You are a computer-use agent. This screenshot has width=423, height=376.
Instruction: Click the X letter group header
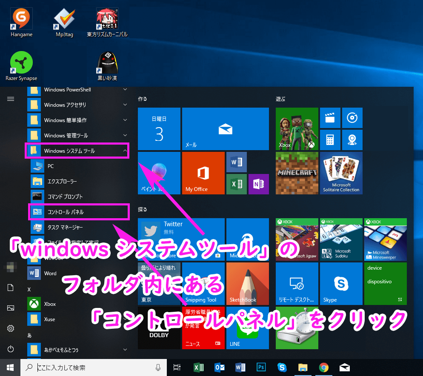click(x=29, y=289)
